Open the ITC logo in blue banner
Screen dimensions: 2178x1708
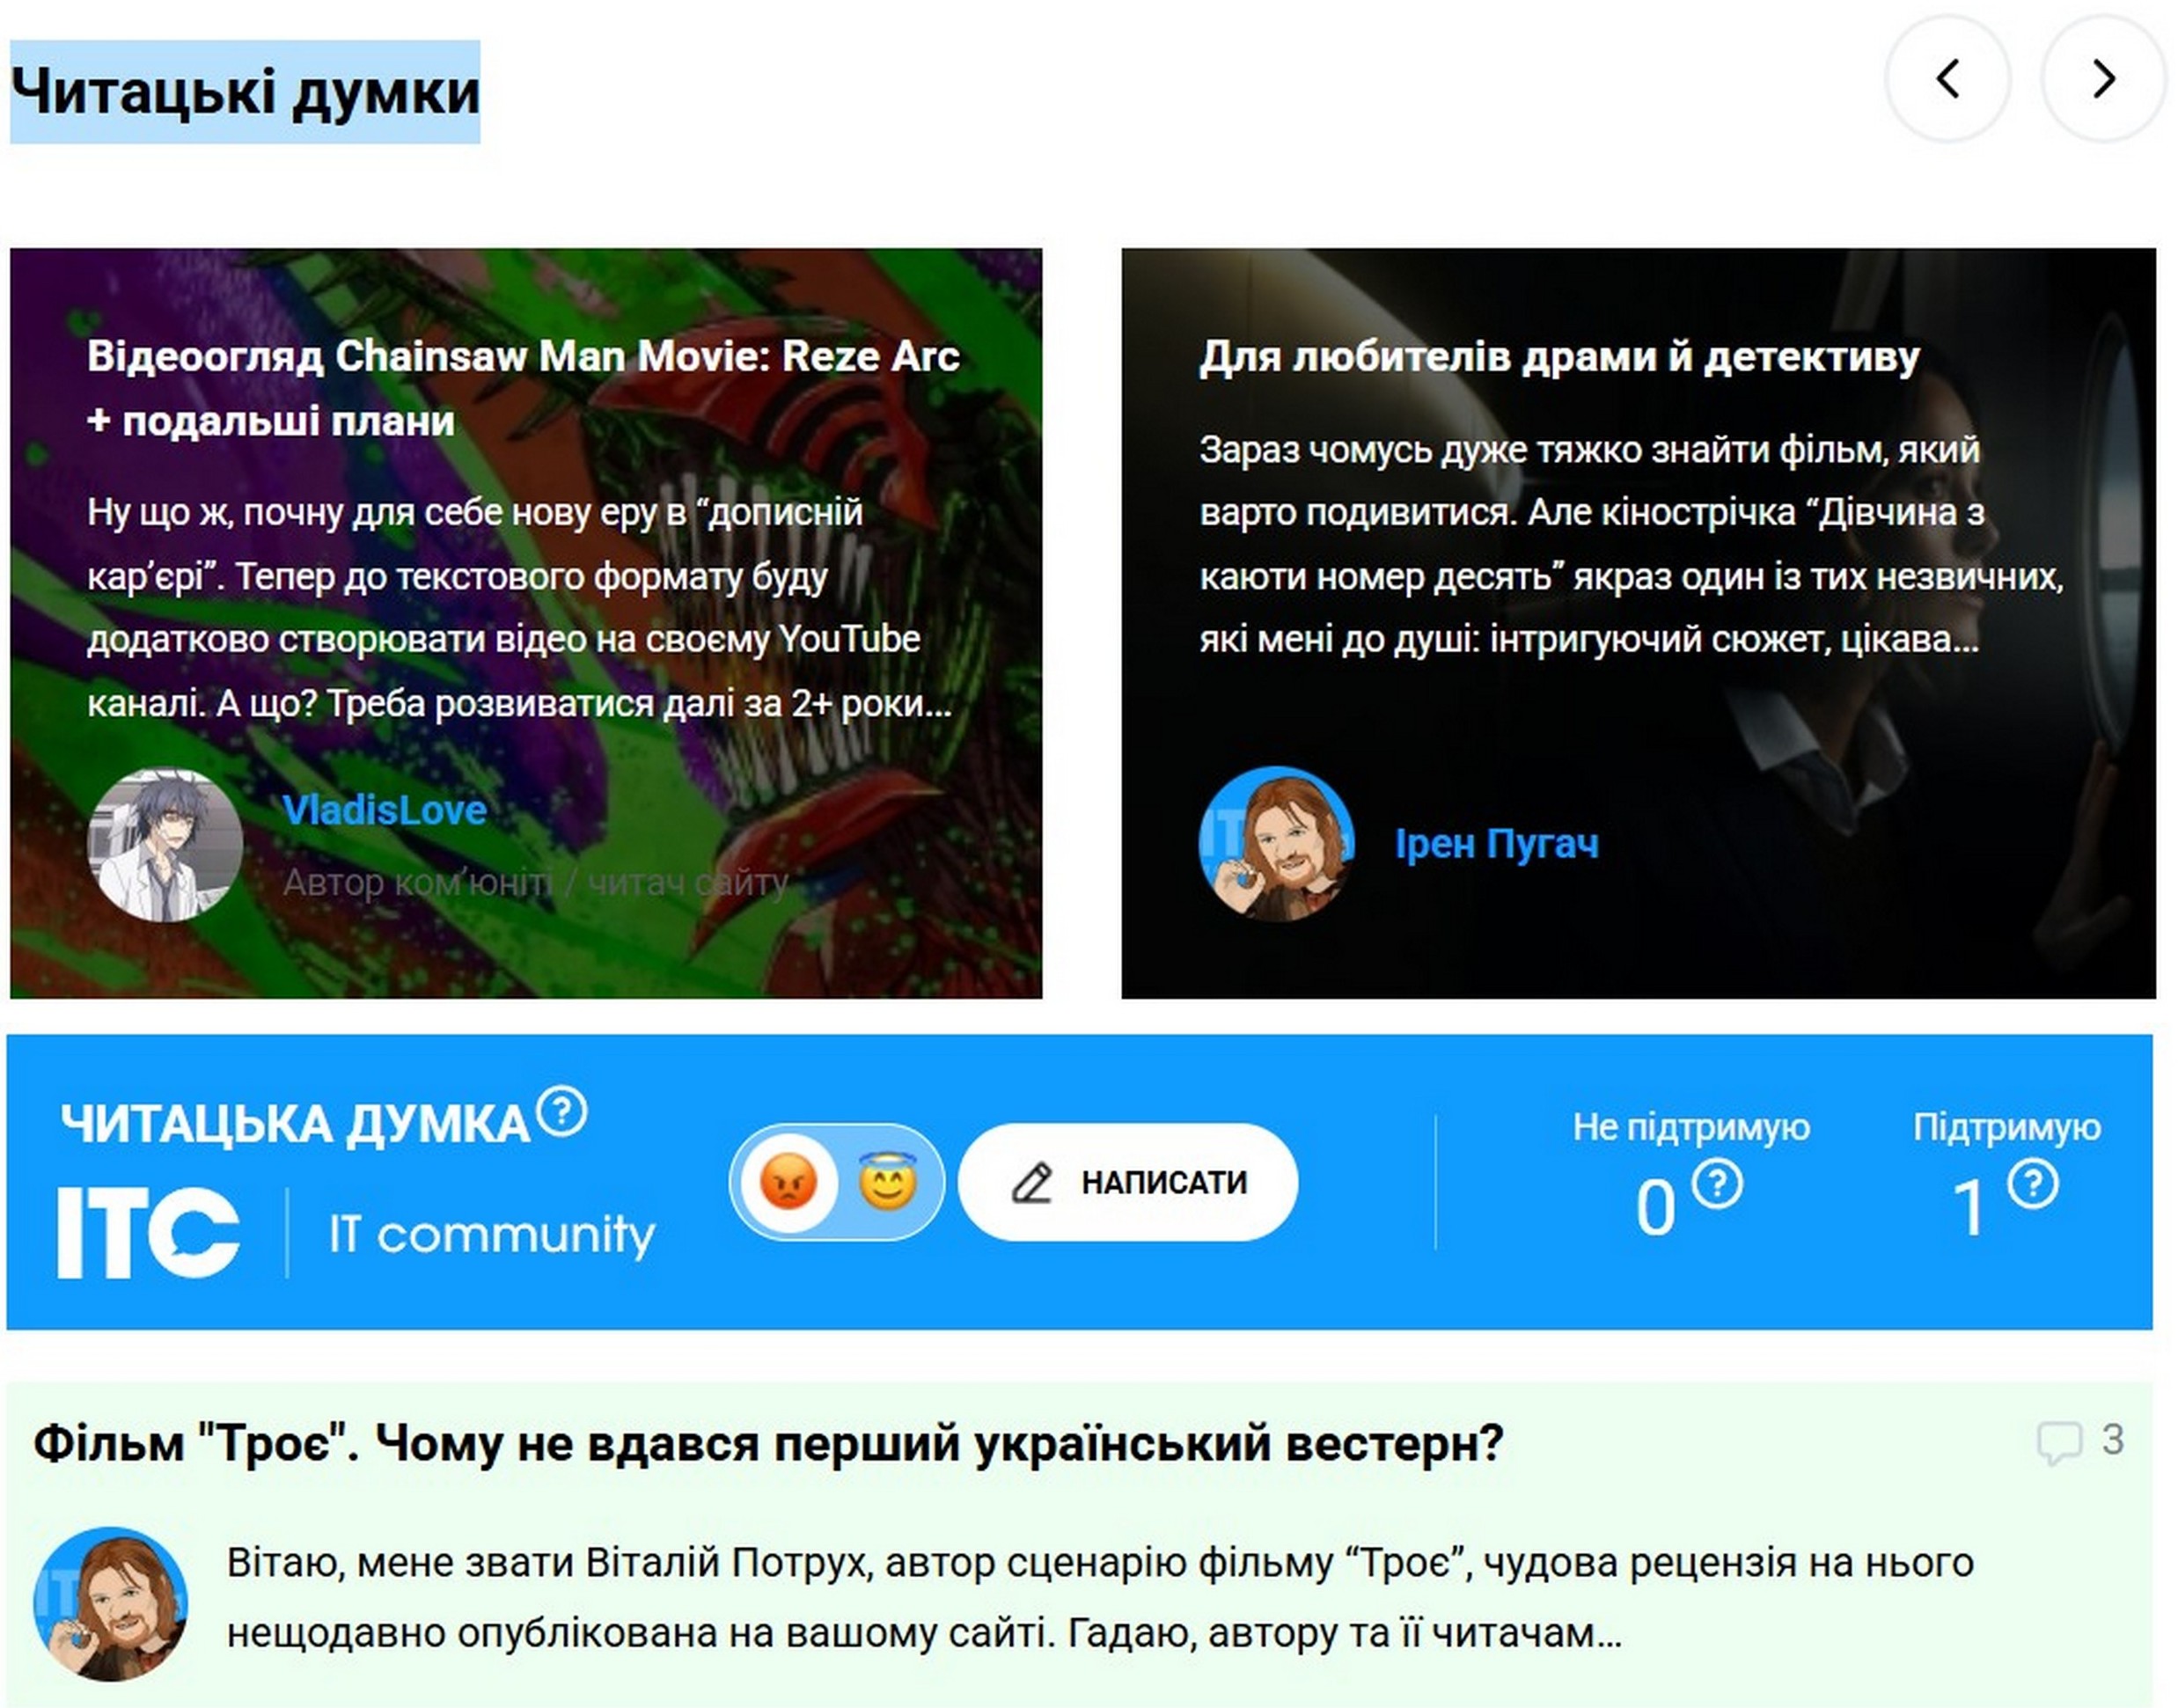148,1232
